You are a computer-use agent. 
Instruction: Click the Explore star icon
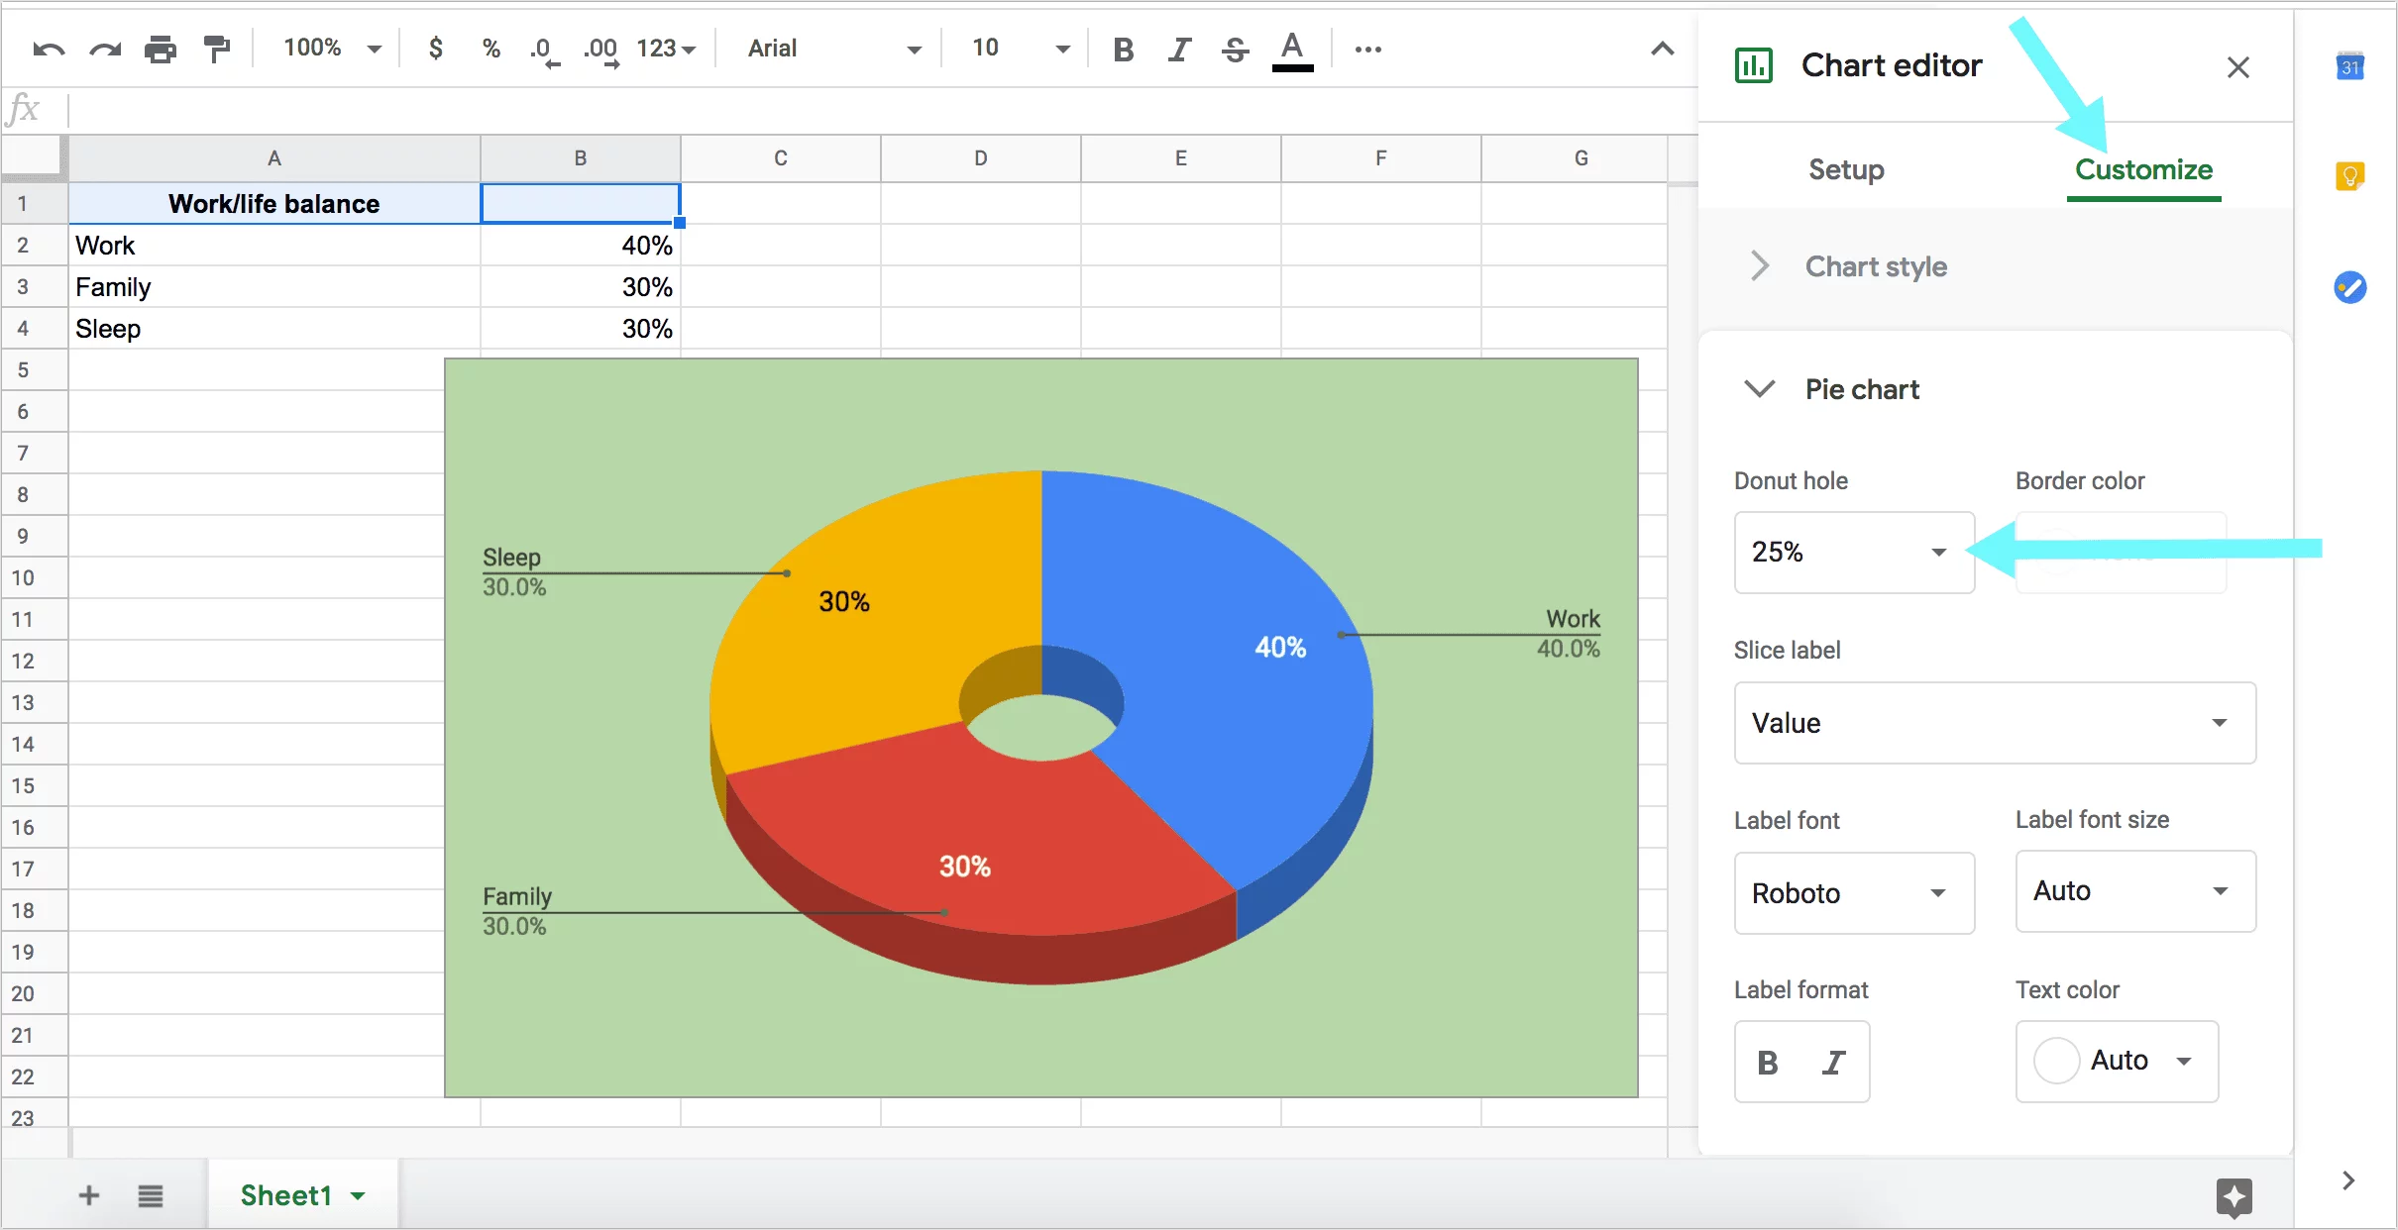point(2234,1197)
